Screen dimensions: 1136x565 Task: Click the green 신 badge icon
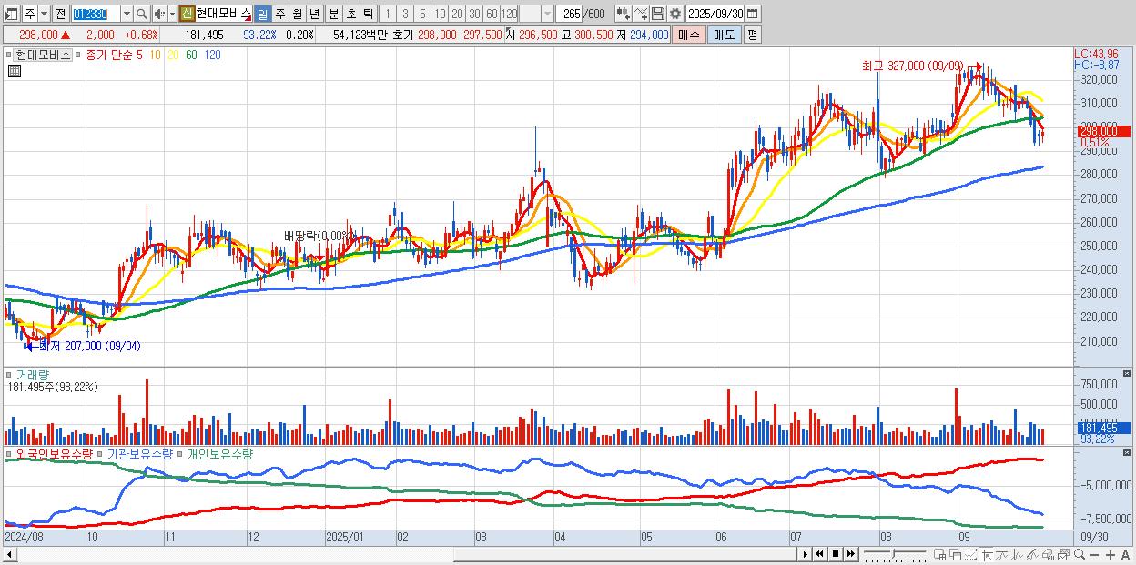tap(187, 14)
